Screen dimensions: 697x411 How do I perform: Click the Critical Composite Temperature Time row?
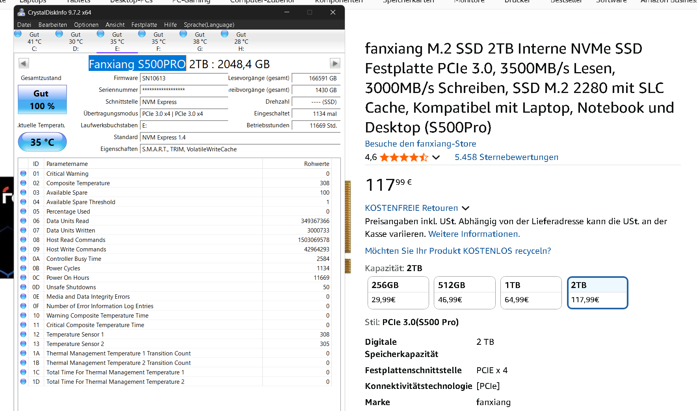(x=175, y=325)
